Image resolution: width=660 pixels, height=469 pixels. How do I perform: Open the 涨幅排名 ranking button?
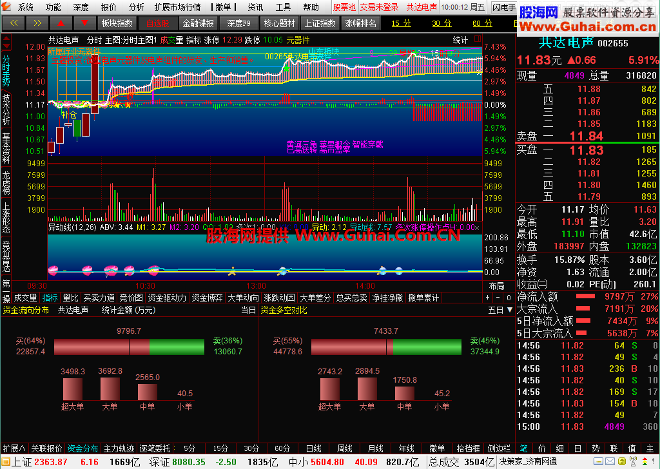click(x=360, y=23)
